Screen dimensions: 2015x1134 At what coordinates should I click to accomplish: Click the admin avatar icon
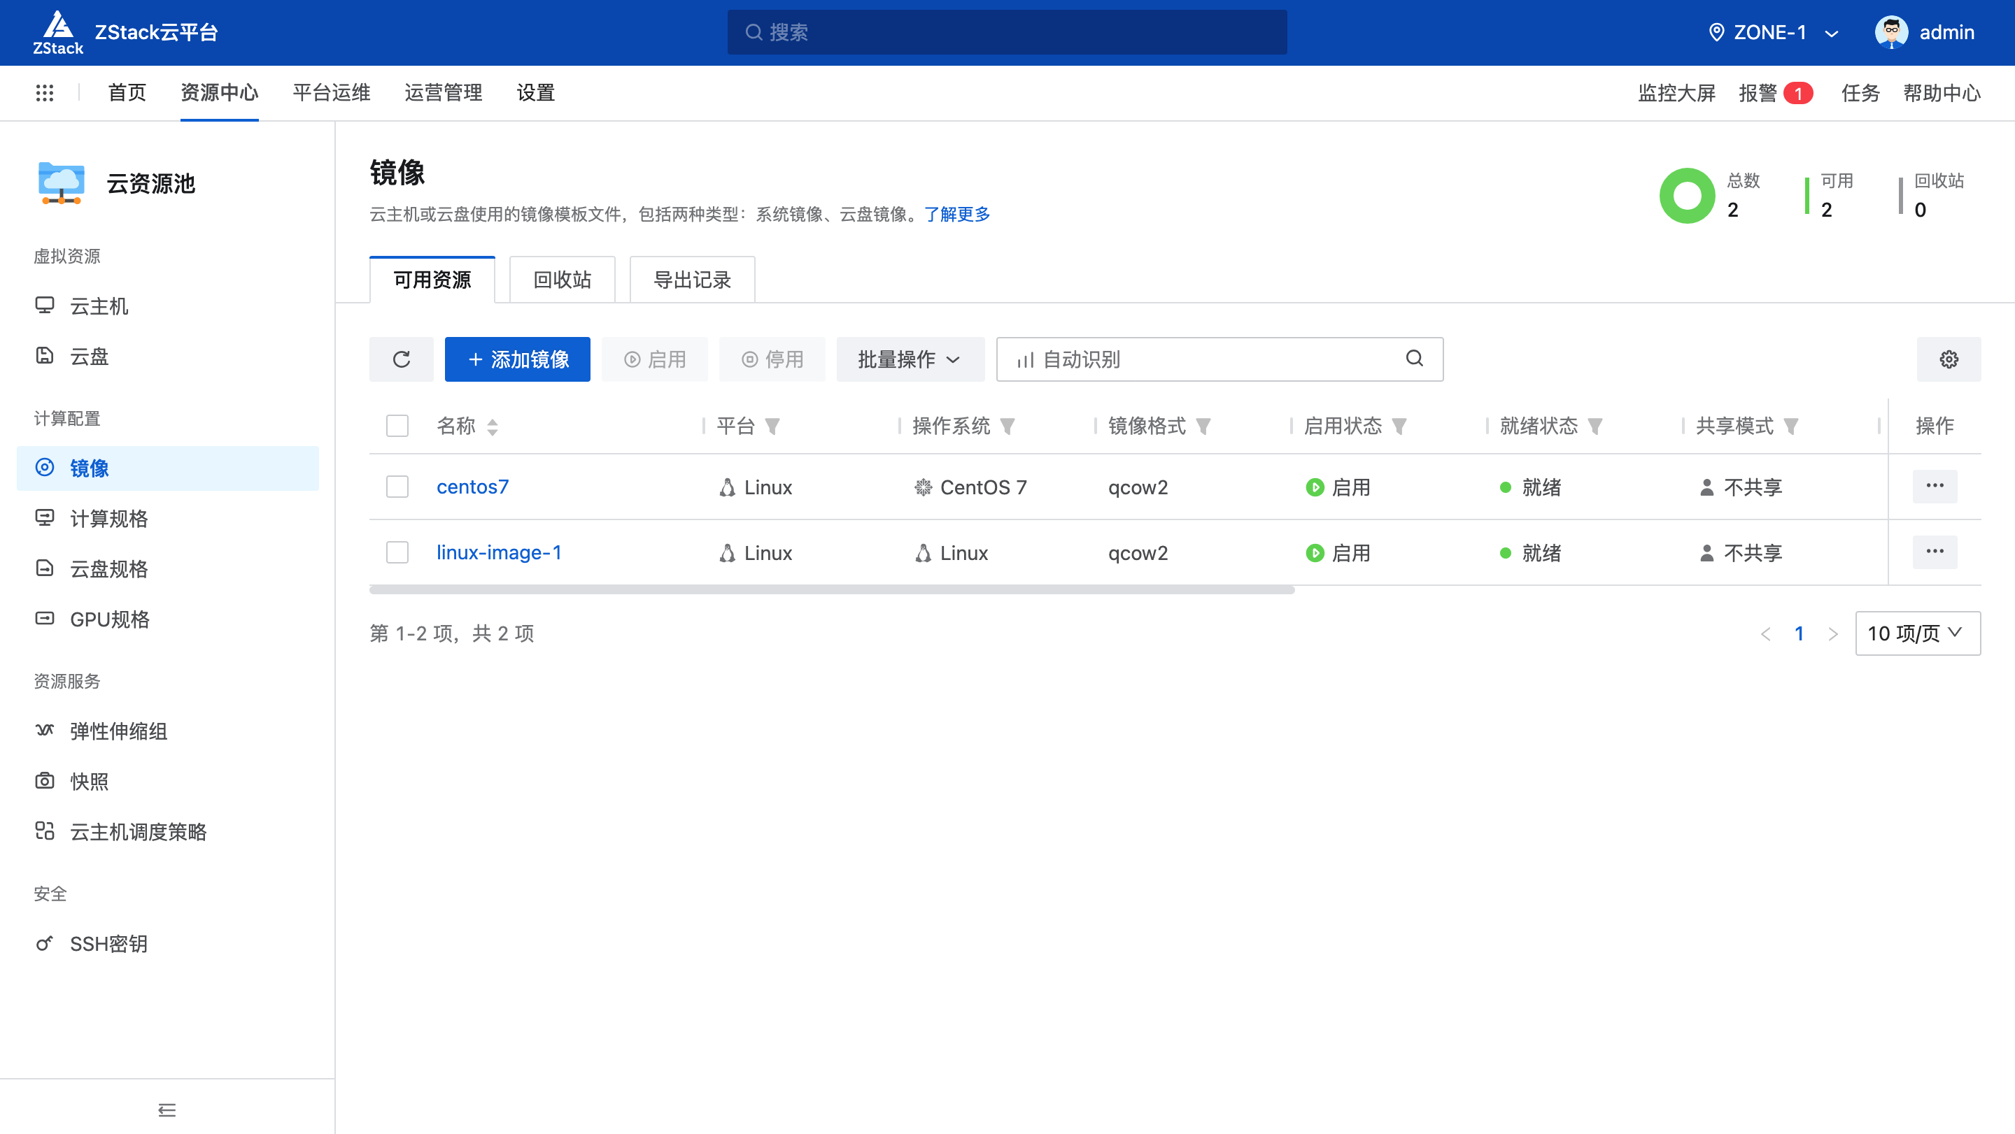coord(1891,32)
